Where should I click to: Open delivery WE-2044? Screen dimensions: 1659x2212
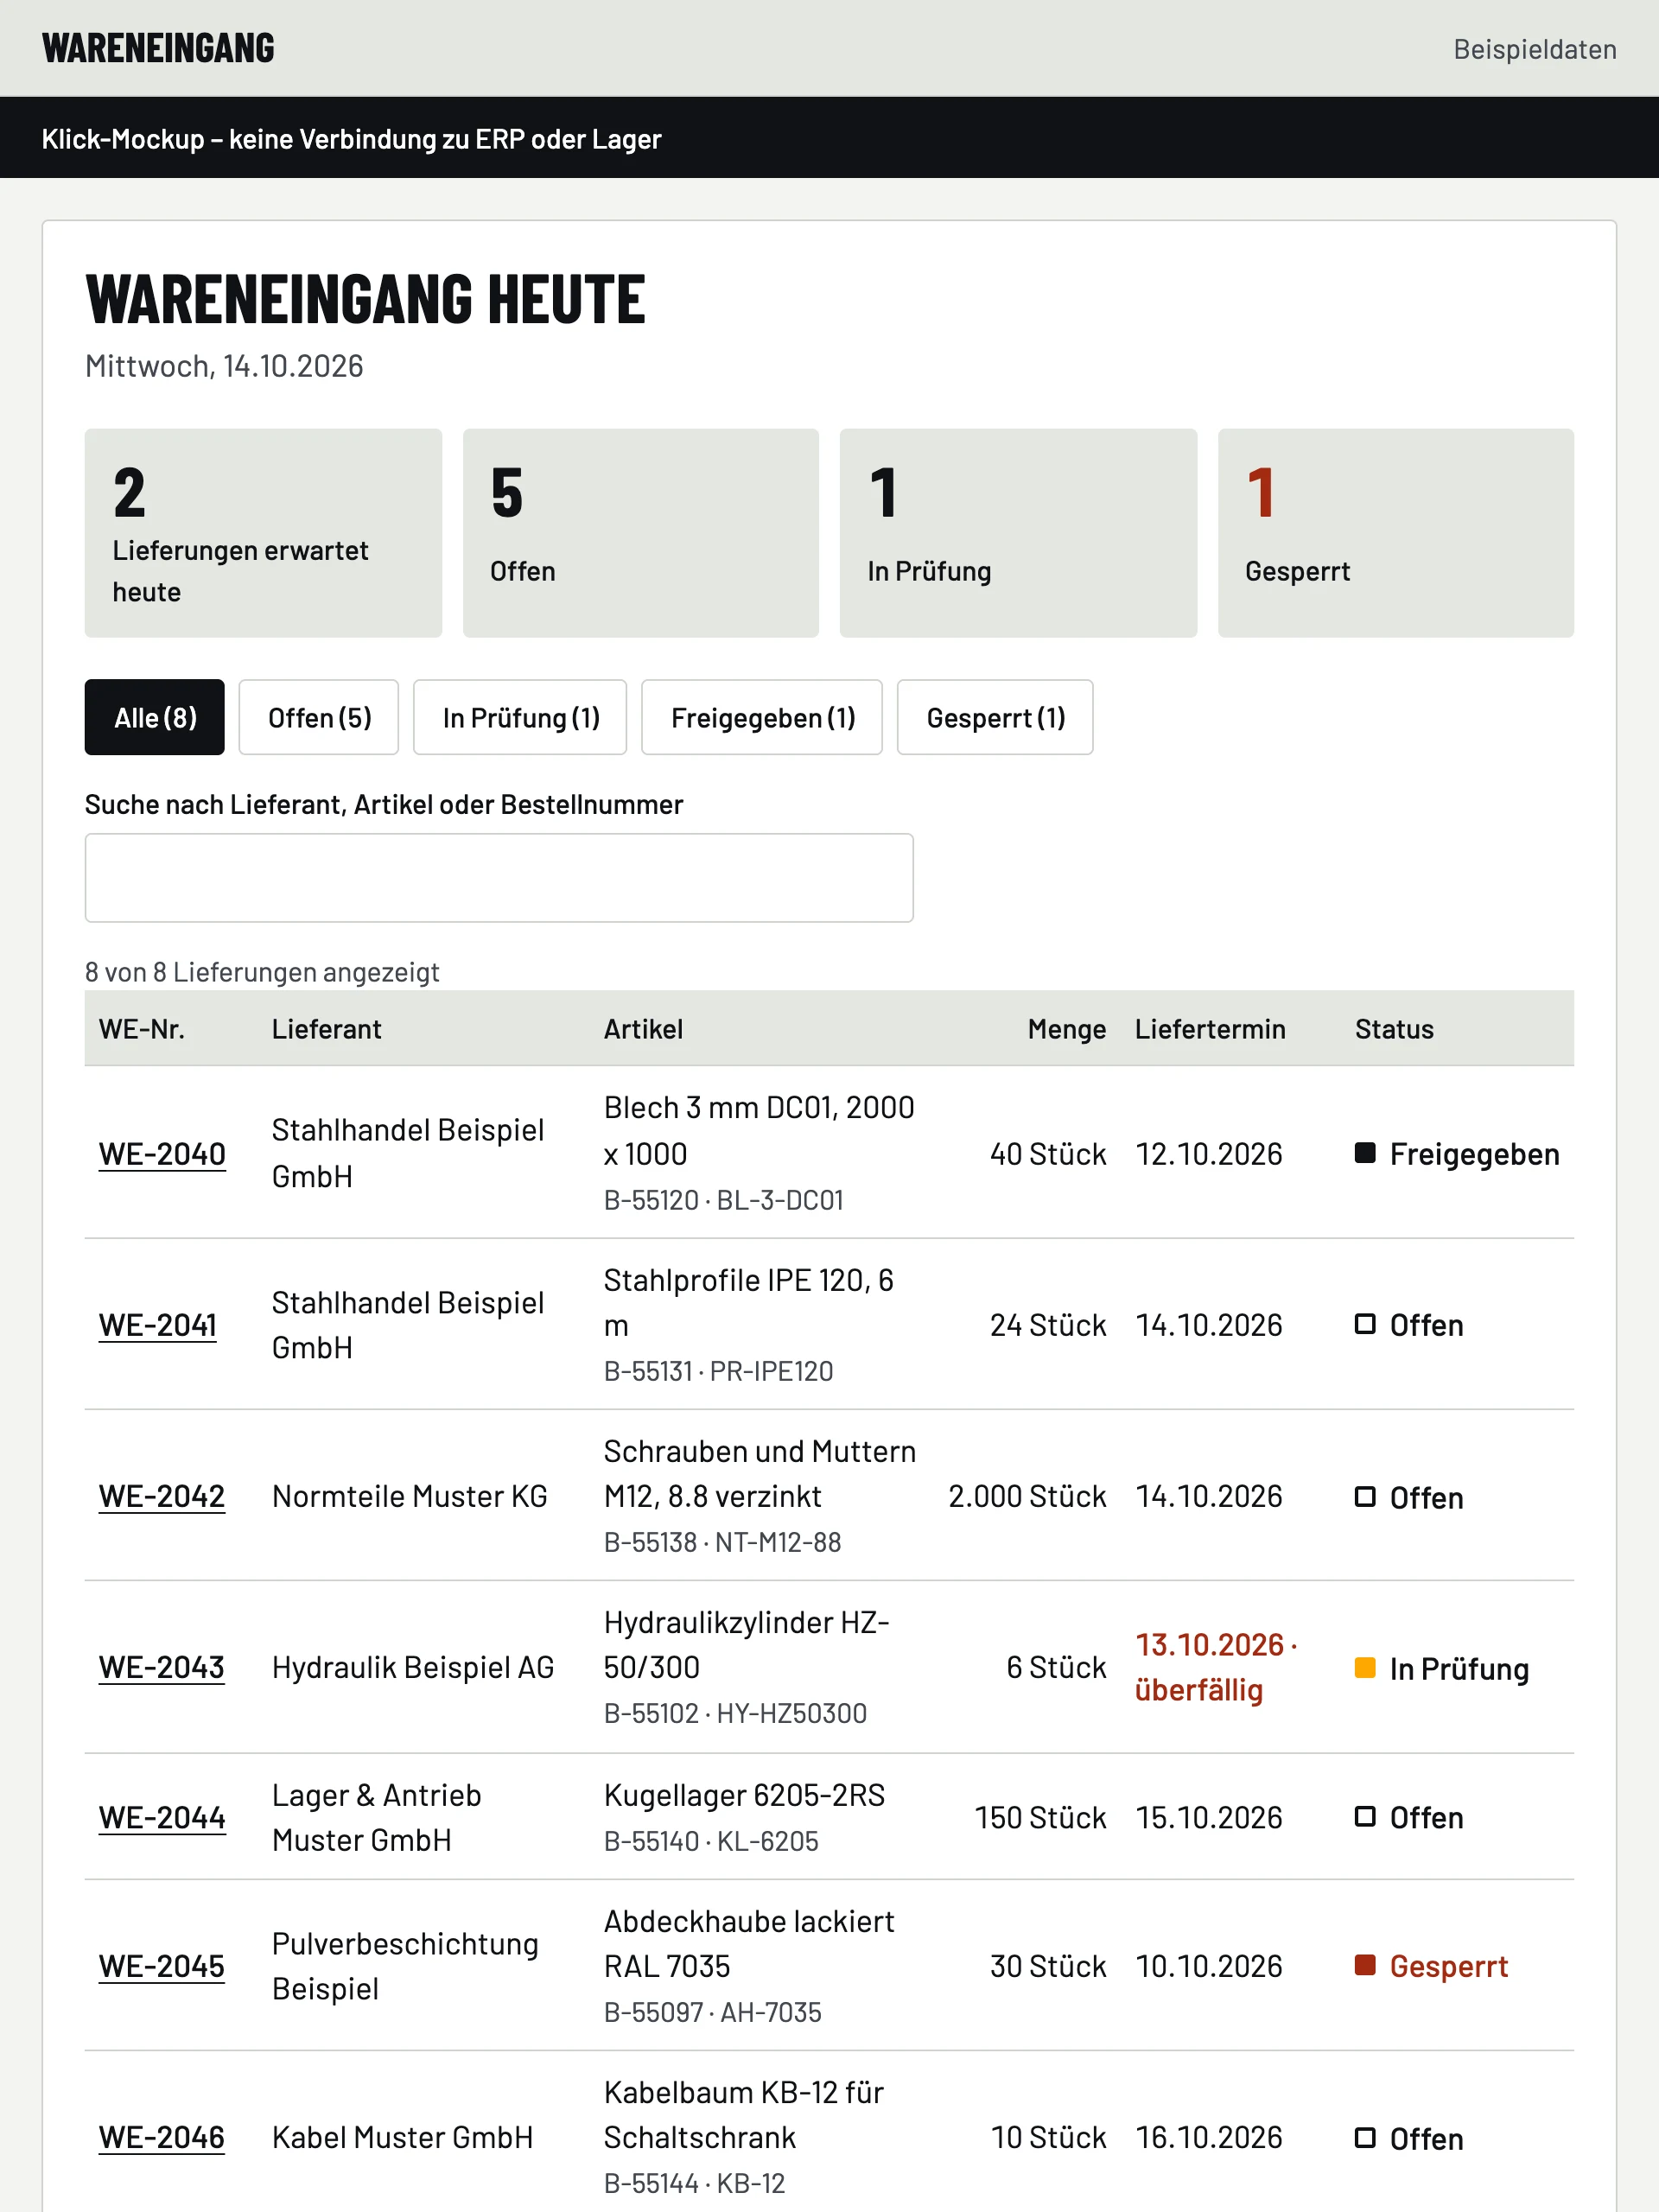(x=162, y=1817)
